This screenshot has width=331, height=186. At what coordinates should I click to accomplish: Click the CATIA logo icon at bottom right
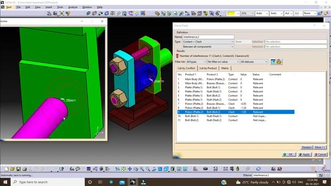(x=326, y=169)
